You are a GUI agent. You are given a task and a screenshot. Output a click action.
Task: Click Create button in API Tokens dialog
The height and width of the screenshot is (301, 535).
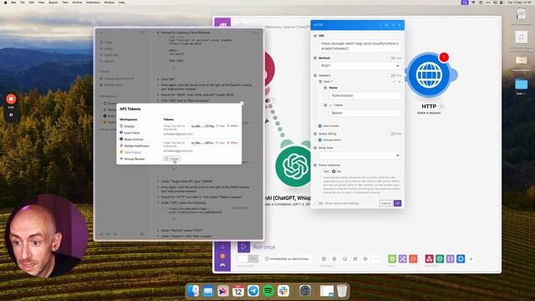pyautogui.click(x=171, y=159)
